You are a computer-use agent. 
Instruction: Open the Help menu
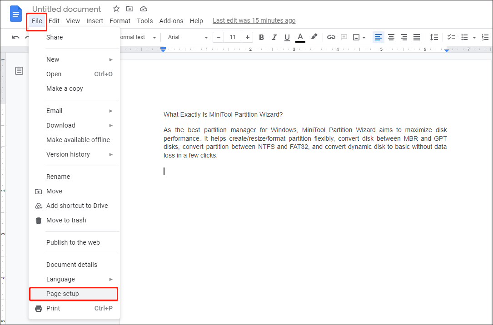pos(196,21)
